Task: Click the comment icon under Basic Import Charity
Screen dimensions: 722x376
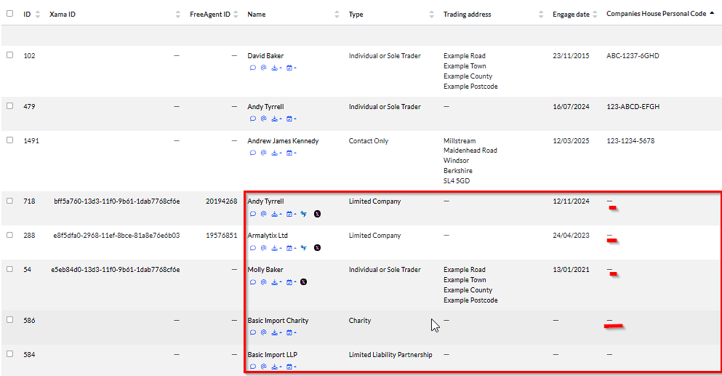Action: [252, 332]
